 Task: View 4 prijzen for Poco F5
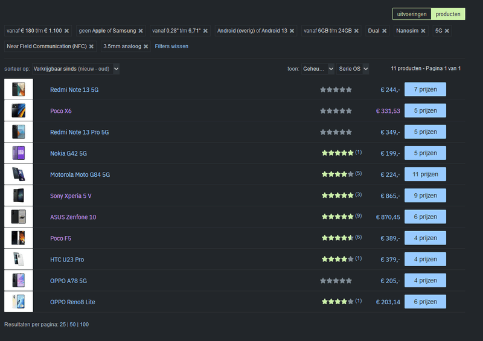click(x=425, y=238)
